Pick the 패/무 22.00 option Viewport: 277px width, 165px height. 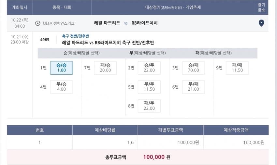(x=149, y=106)
